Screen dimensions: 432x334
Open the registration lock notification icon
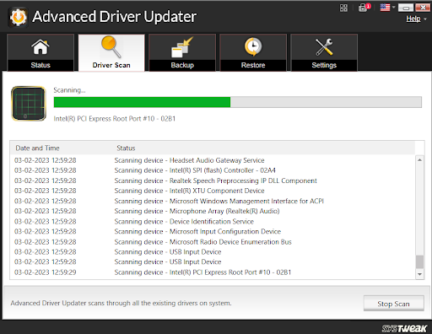[x=364, y=8]
